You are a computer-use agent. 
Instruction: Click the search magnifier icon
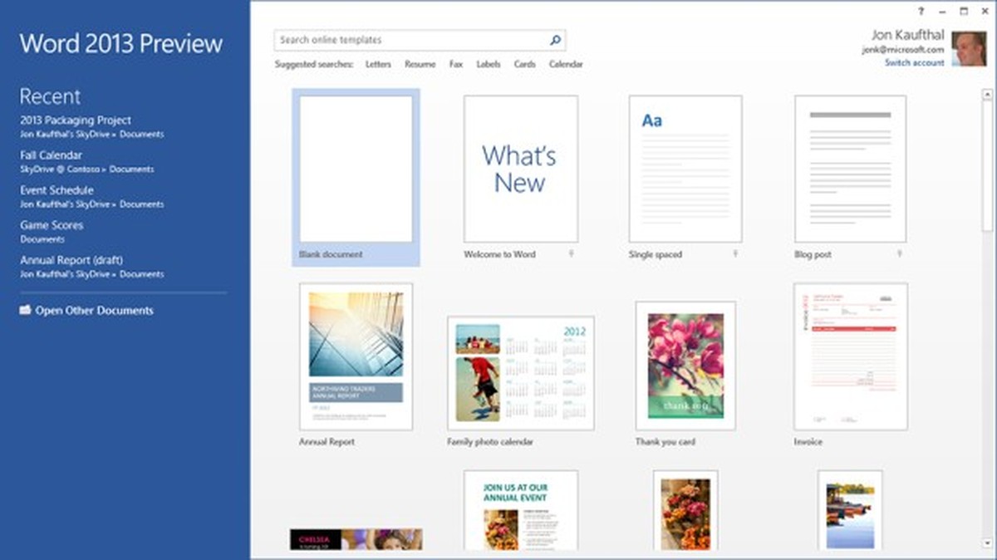pos(553,39)
